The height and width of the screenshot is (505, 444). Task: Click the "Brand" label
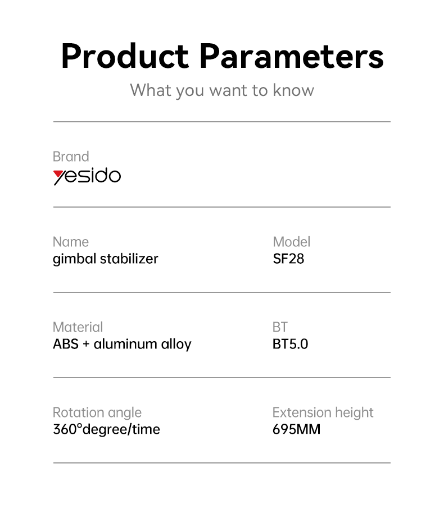pyautogui.click(x=71, y=157)
